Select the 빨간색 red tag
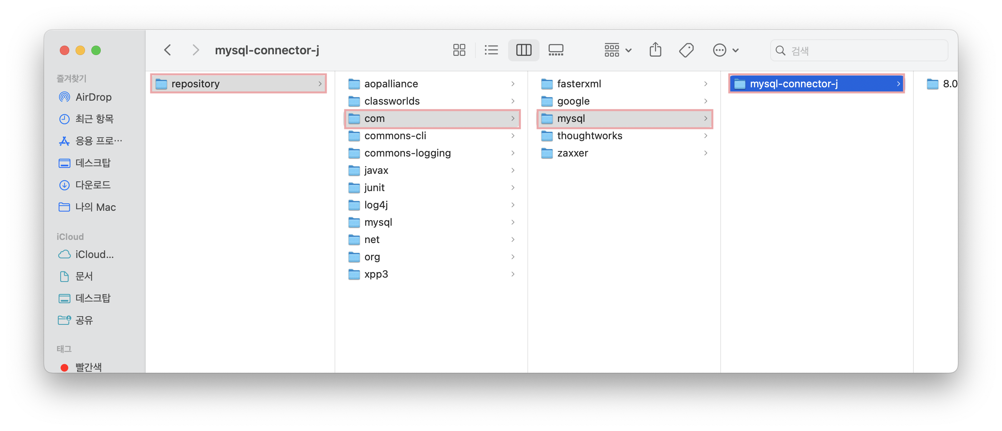Image resolution: width=1002 pixels, height=431 pixels. (88, 367)
